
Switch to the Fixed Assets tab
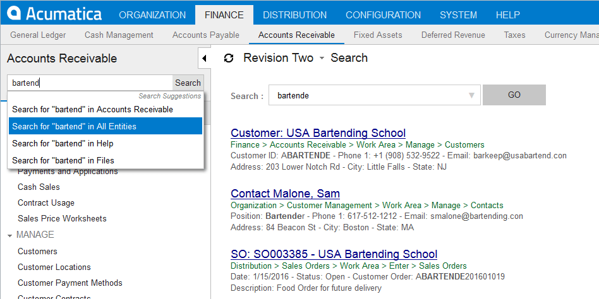[x=378, y=35]
